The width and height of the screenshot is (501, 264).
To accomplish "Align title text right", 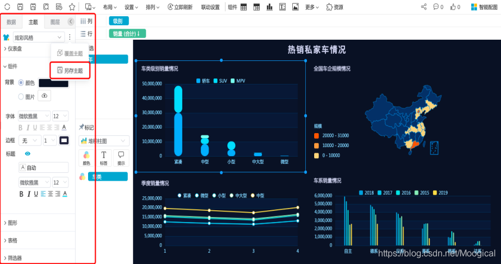I will pos(58,194).
